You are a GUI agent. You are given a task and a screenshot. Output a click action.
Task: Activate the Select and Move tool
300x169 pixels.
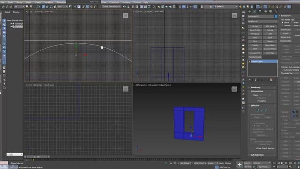point(44,7)
